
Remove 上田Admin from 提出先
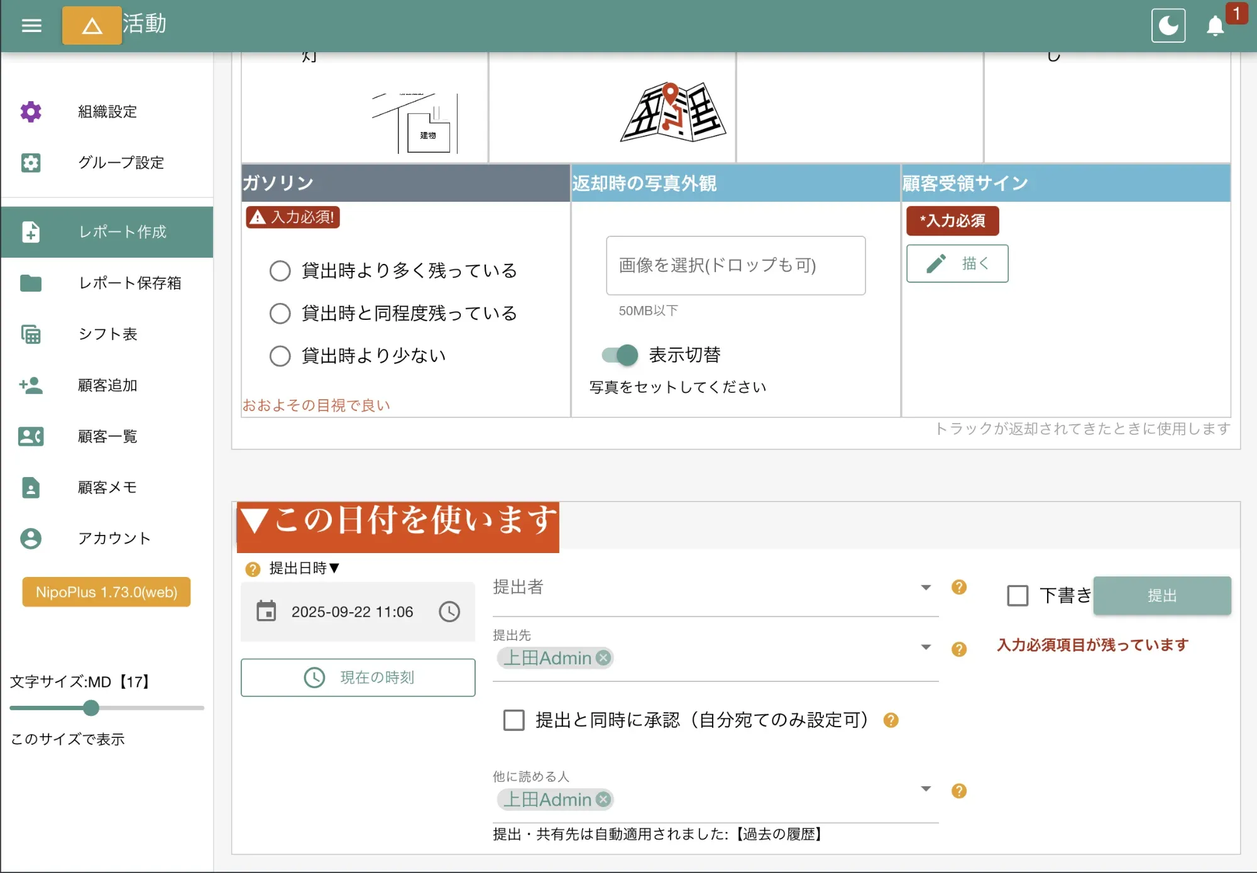(x=604, y=658)
